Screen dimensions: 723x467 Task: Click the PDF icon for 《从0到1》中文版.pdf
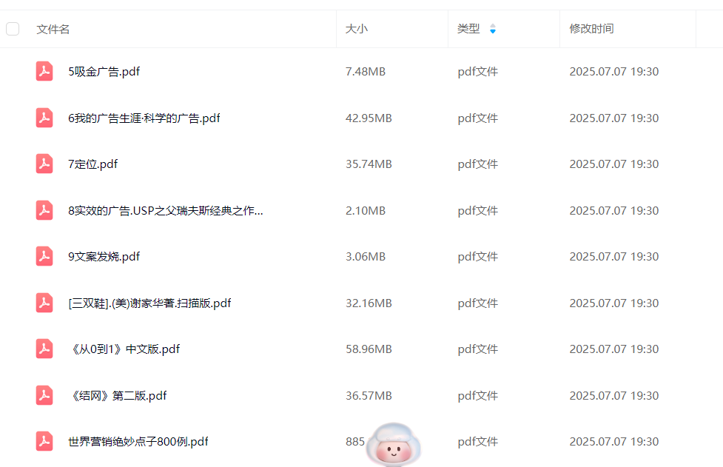tap(44, 349)
